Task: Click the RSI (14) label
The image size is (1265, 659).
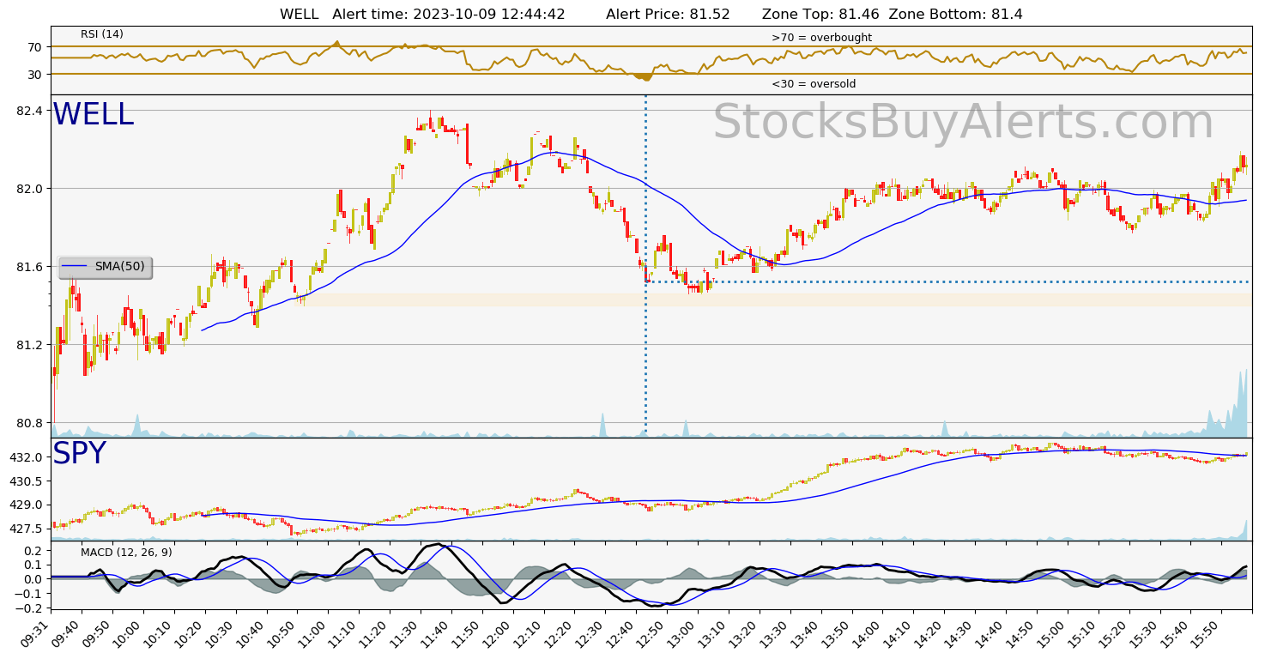Action: click(102, 34)
